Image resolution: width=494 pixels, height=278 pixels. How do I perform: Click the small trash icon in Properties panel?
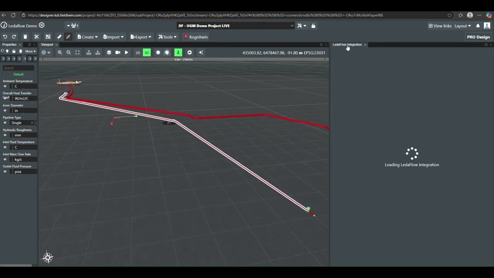pyautogui.click(x=21, y=51)
